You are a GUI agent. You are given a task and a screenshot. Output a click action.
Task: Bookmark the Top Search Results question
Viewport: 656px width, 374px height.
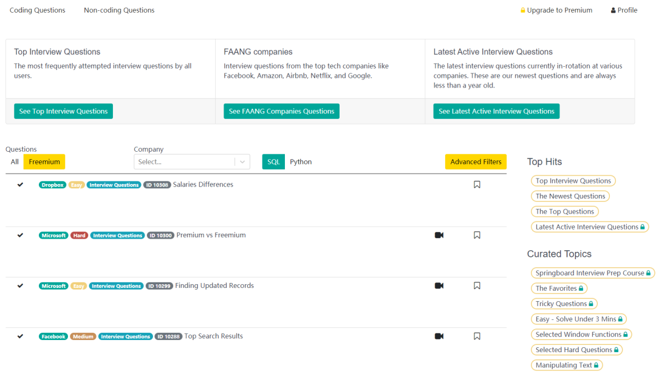pos(477,336)
